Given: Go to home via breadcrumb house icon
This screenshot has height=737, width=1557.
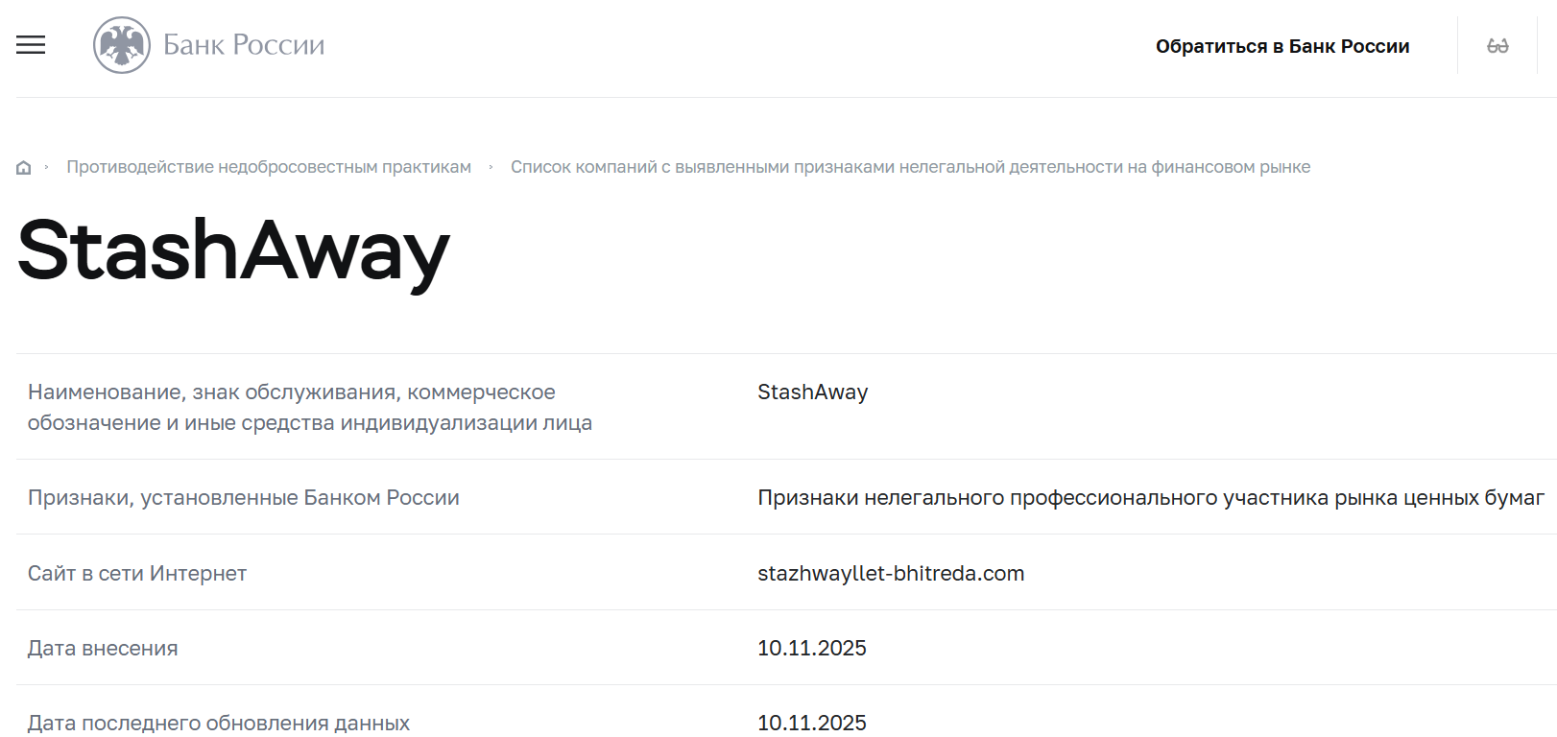Looking at the screenshot, I should click(x=24, y=168).
